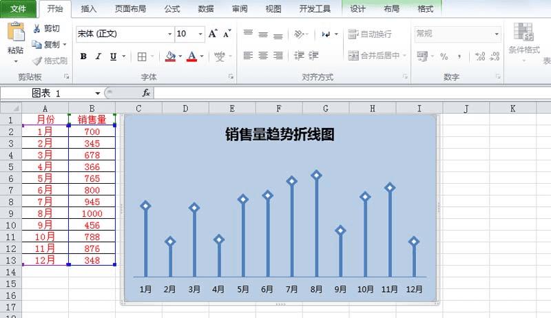The image size is (551, 318).
Task: Decrease the indent level
Action: point(299,56)
